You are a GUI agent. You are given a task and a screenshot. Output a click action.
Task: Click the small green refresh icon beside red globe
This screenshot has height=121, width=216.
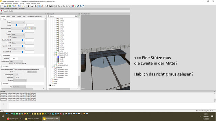click(x=76, y=6)
